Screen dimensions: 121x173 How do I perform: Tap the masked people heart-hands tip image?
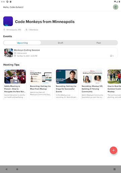(x=15, y=77)
